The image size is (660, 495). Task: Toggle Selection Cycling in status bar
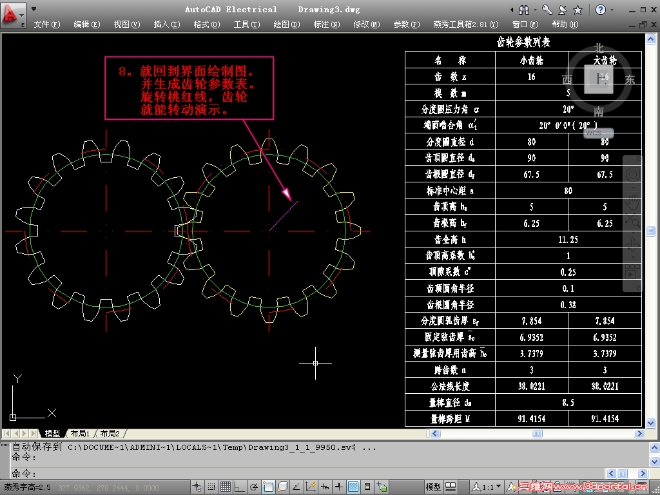[382, 487]
